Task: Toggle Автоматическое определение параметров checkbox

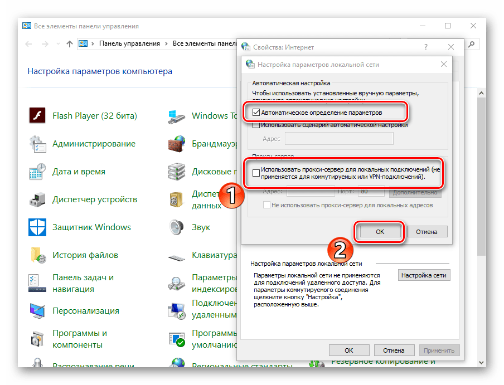Action: (x=256, y=113)
